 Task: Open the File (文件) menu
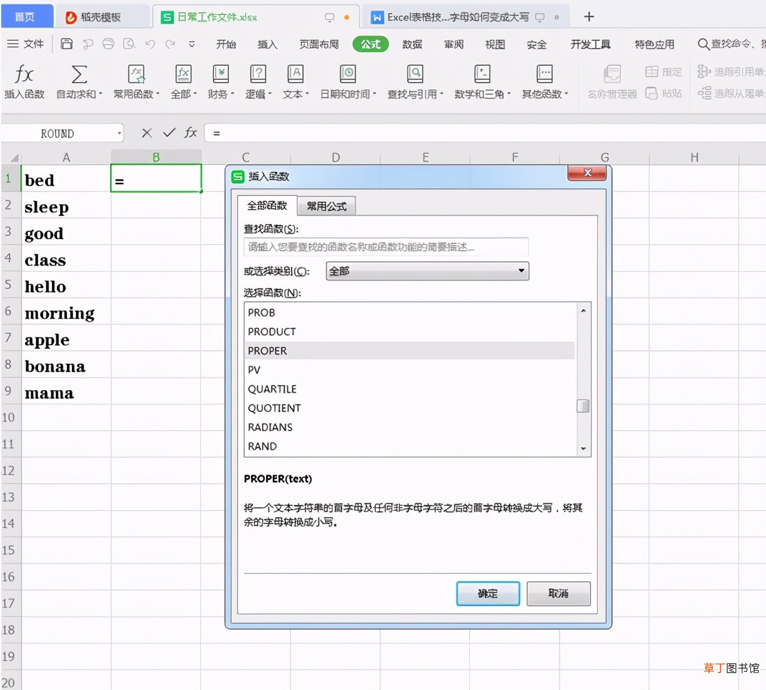[x=25, y=44]
